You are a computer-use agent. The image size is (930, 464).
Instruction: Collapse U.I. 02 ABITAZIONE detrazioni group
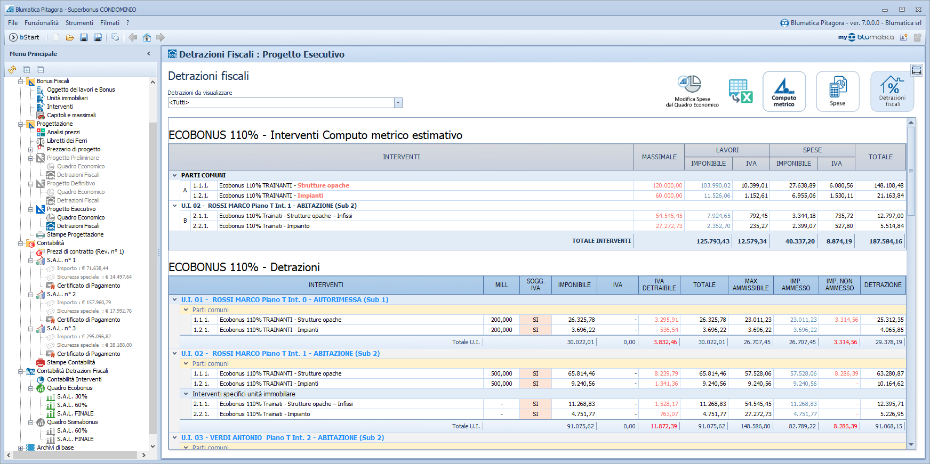coord(174,354)
